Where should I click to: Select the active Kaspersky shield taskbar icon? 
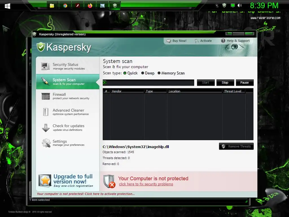click(115, 6)
